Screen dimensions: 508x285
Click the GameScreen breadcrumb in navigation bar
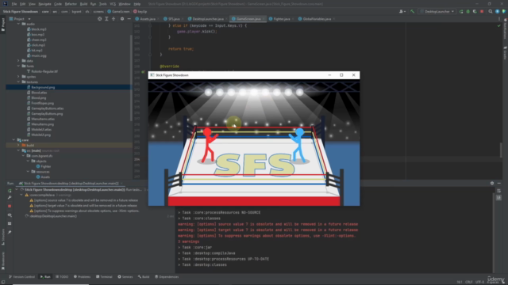118,11
